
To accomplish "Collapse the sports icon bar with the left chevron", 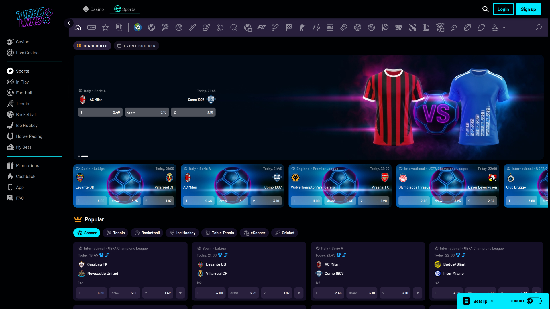I will pos(69,23).
